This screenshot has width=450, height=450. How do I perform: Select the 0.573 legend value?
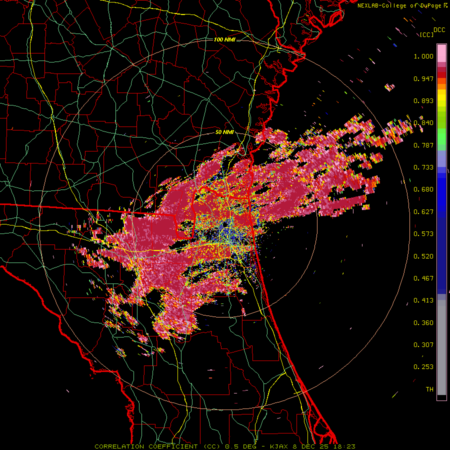click(x=423, y=234)
